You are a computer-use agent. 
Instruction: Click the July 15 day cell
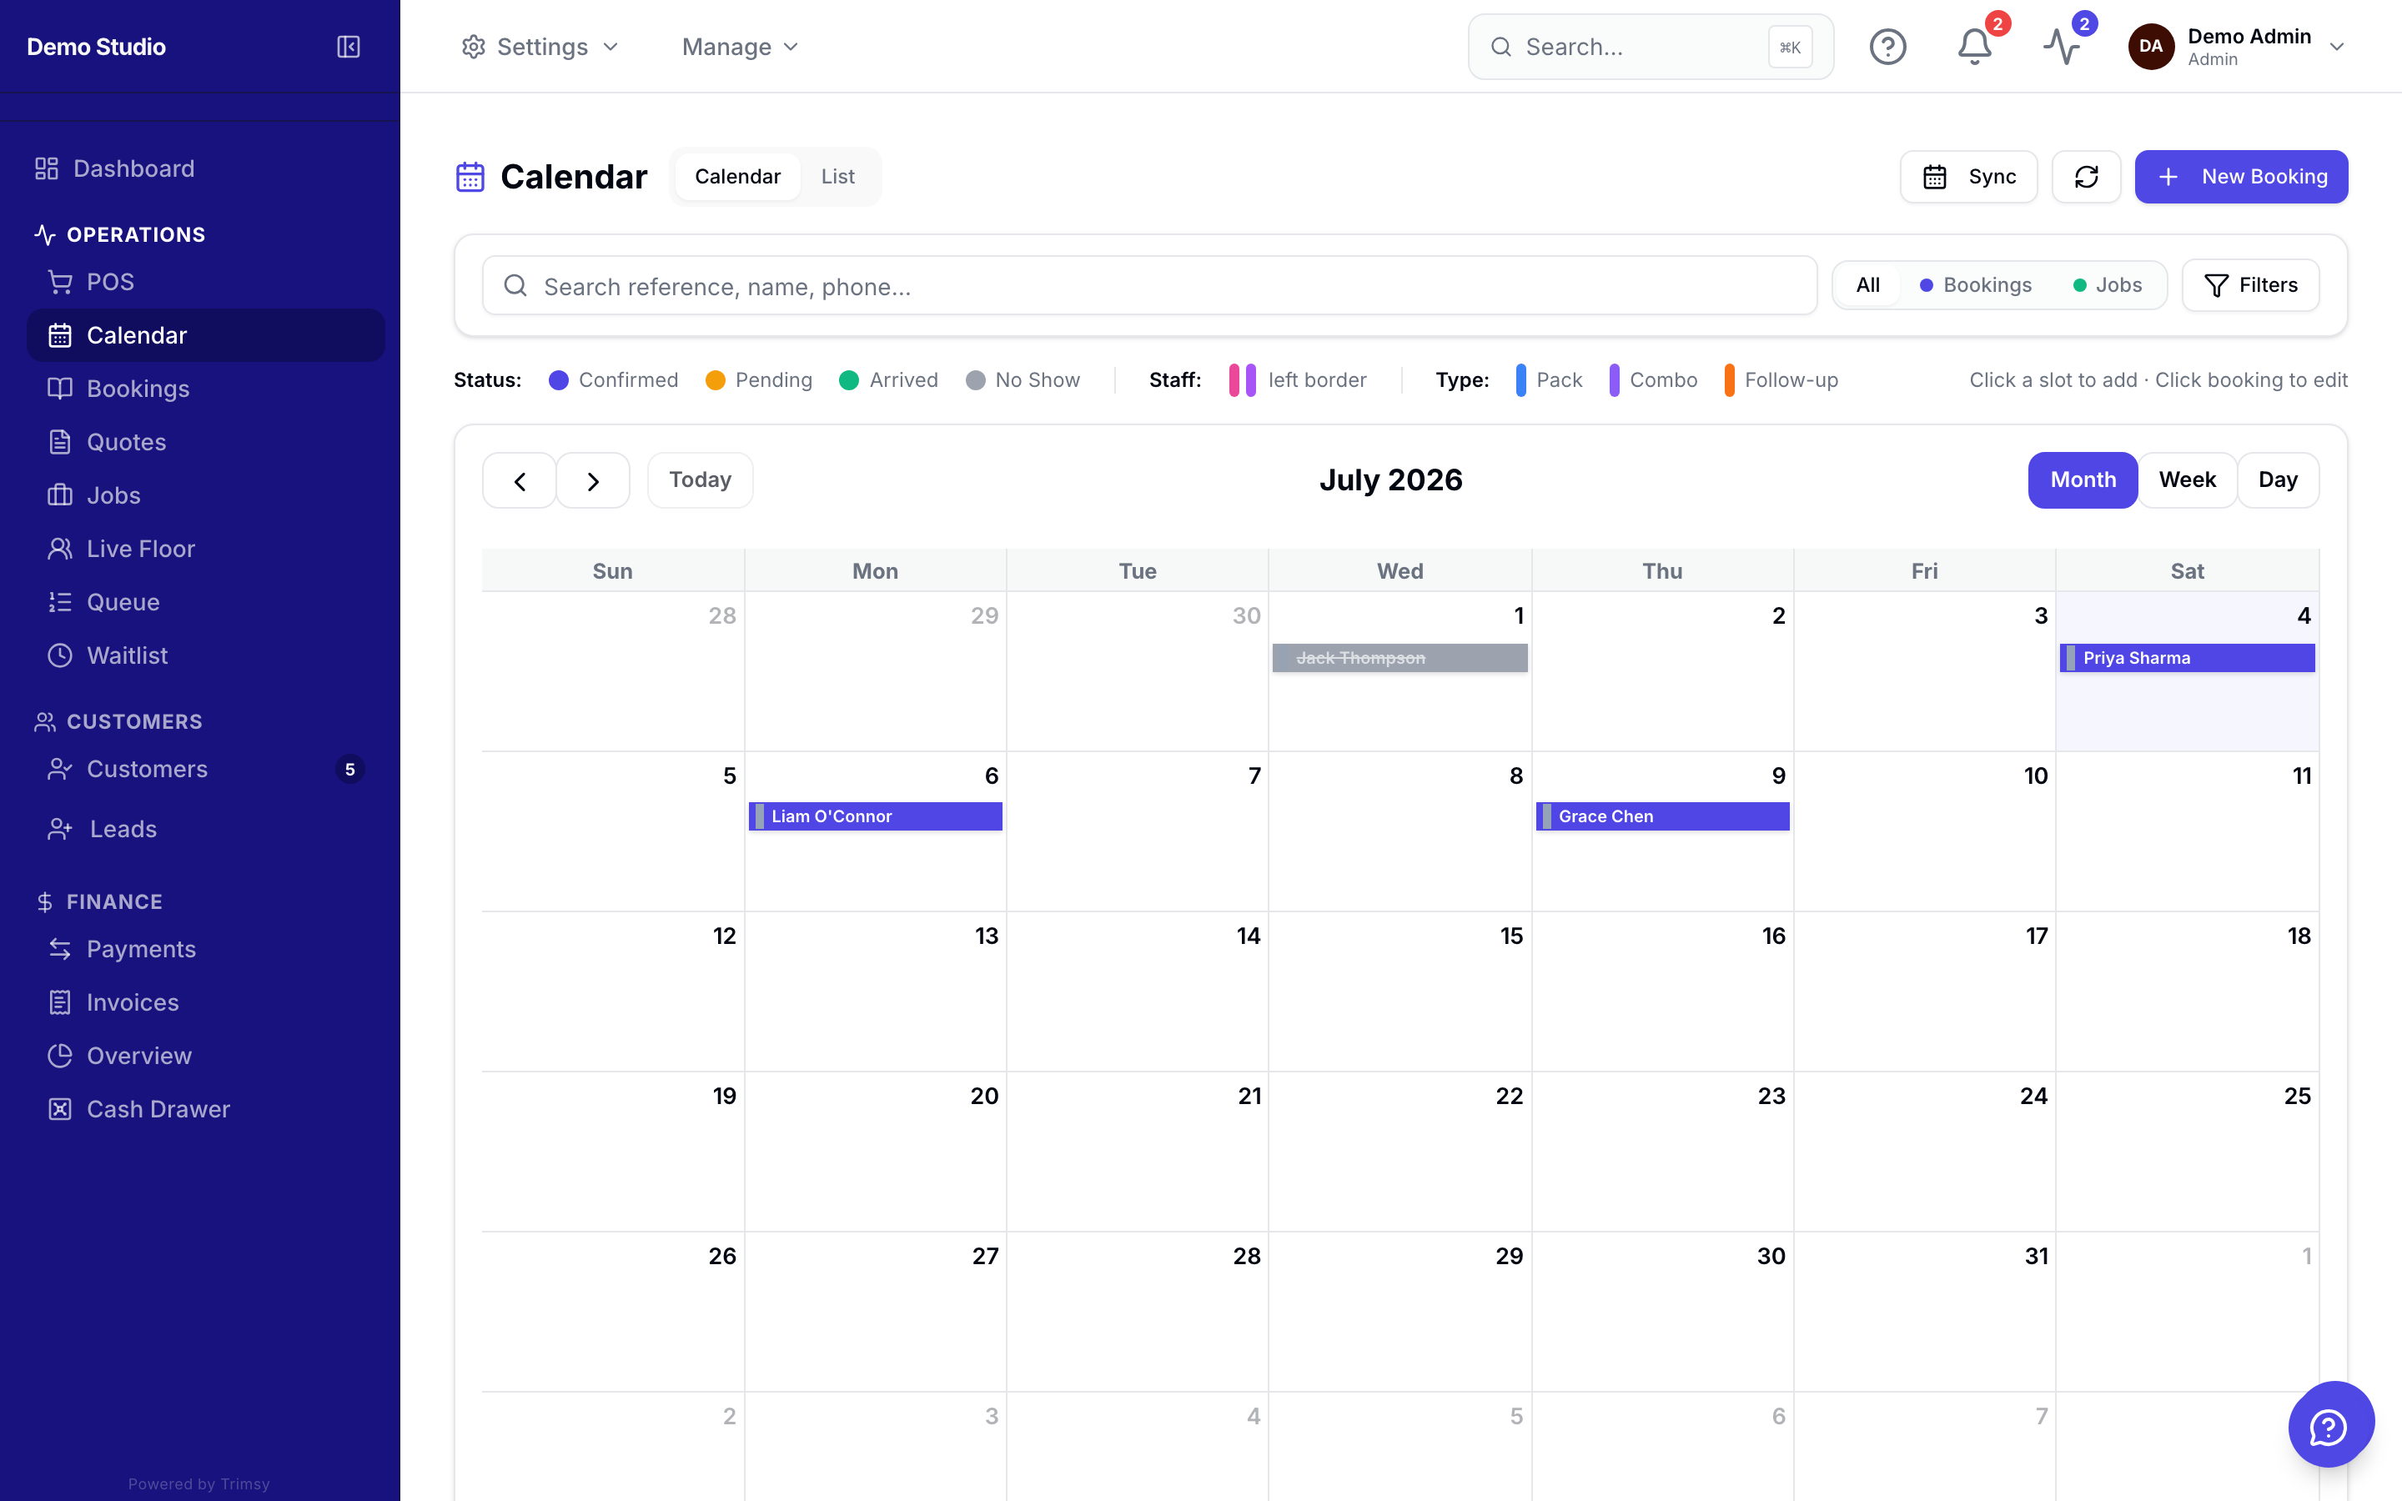click(1399, 991)
